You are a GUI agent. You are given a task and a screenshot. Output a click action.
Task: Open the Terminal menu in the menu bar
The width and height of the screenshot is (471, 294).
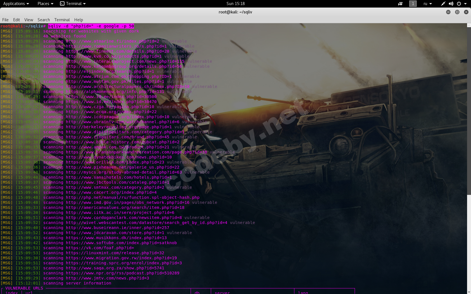(x=62, y=20)
